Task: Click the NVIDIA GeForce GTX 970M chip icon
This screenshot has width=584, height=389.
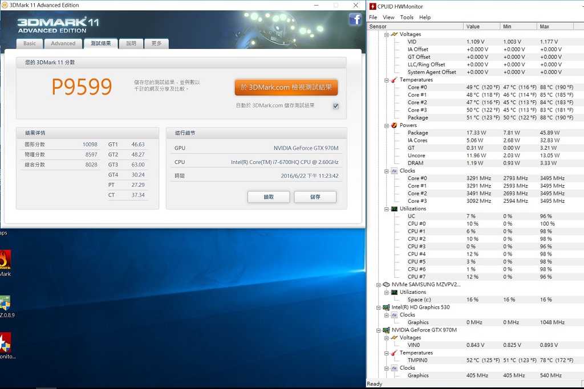Action: (x=386, y=330)
